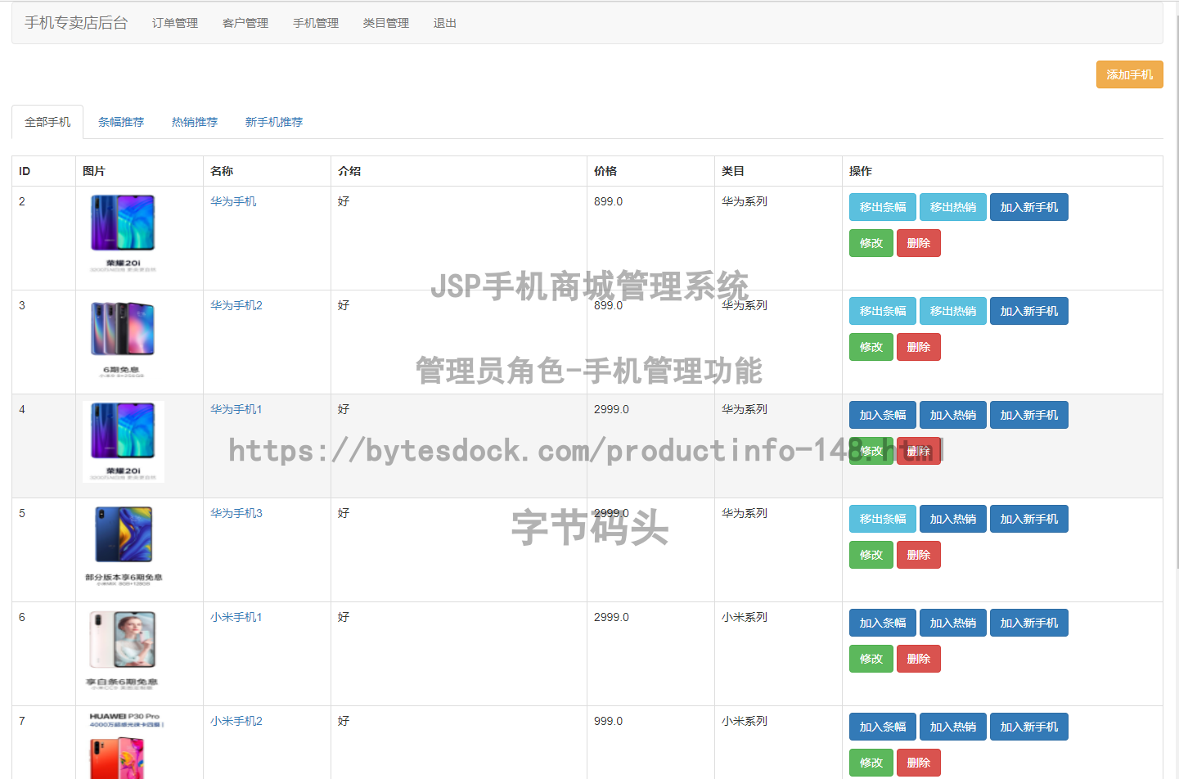
Task: Click 加入新手机 for 小米手机2
Action: (1029, 727)
